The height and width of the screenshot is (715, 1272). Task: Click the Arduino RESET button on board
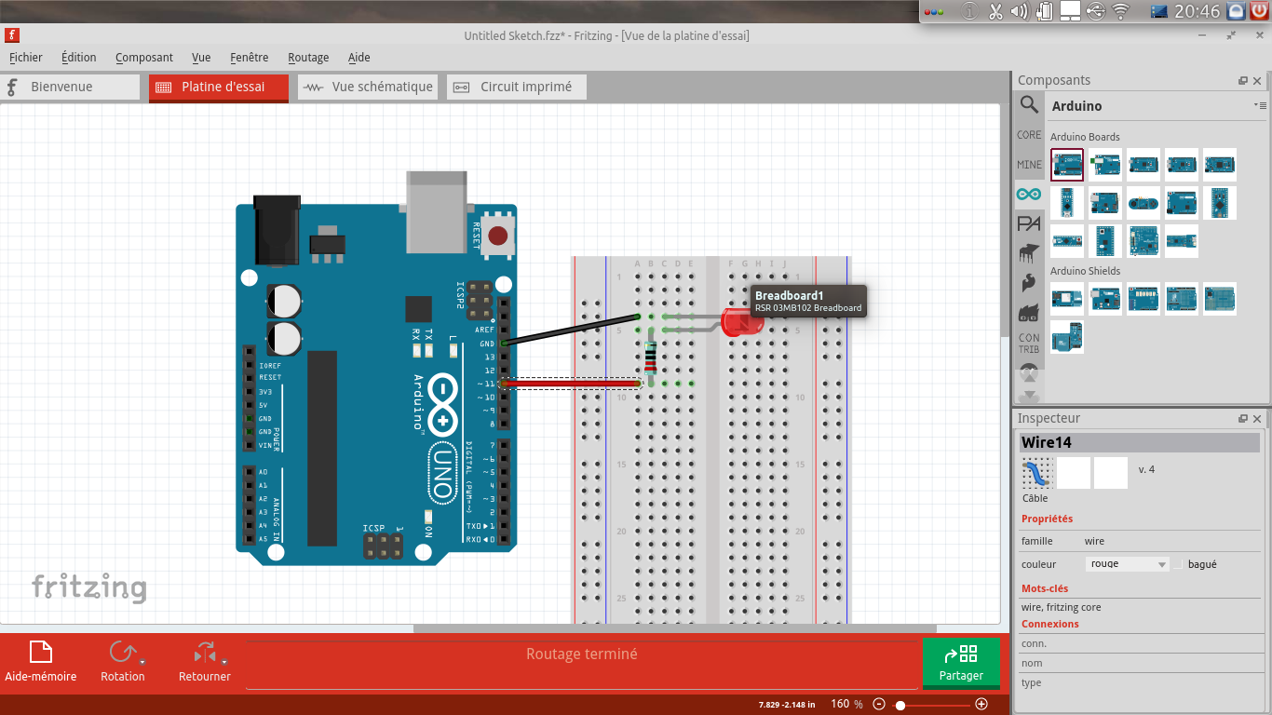[x=498, y=236]
